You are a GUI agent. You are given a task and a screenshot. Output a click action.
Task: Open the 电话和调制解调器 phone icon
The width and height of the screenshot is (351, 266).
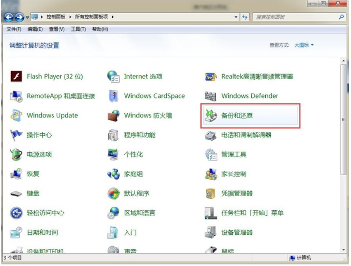(x=211, y=135)
